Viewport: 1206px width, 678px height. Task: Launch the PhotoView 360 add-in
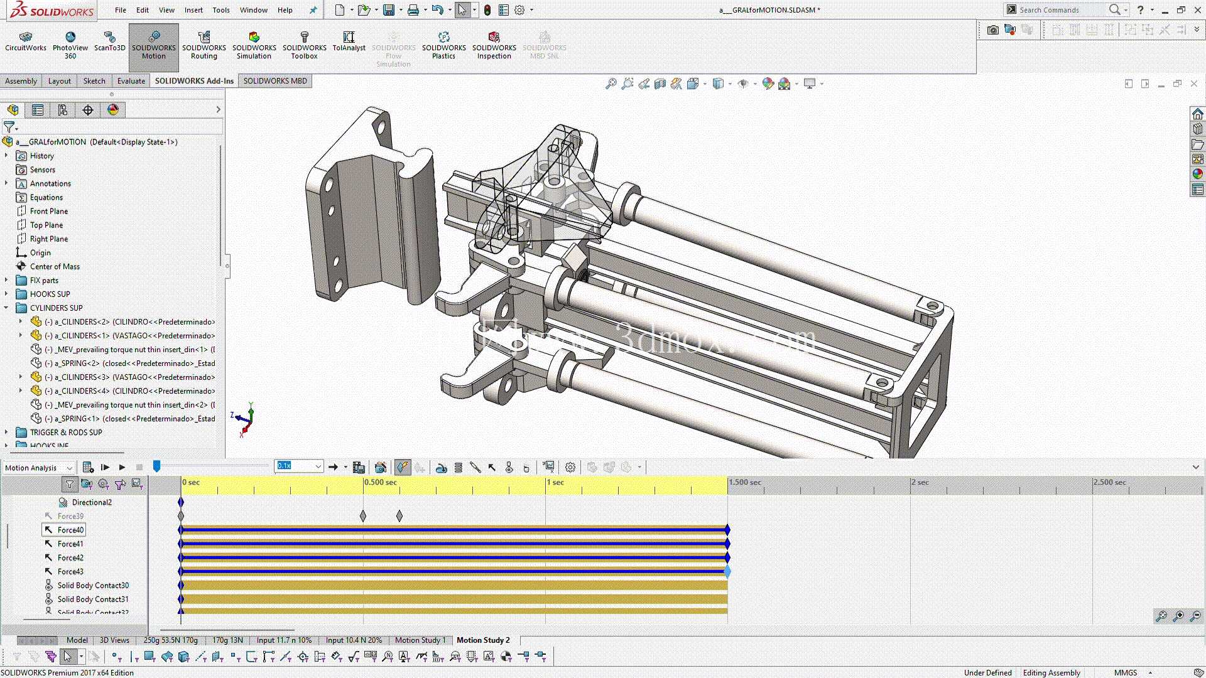click(70, 46)
